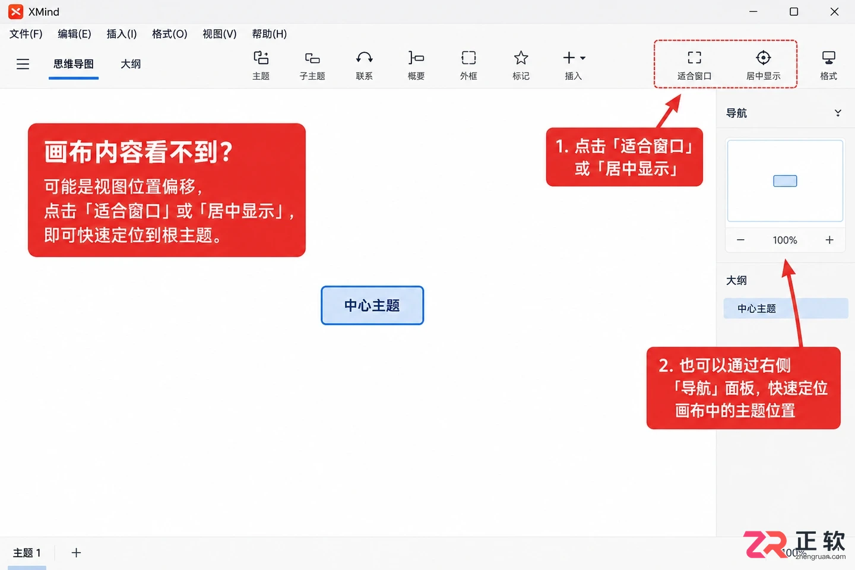Click the 100% zoom value
The width and height of the screenshot is (855, 570).
pos(785,240)
